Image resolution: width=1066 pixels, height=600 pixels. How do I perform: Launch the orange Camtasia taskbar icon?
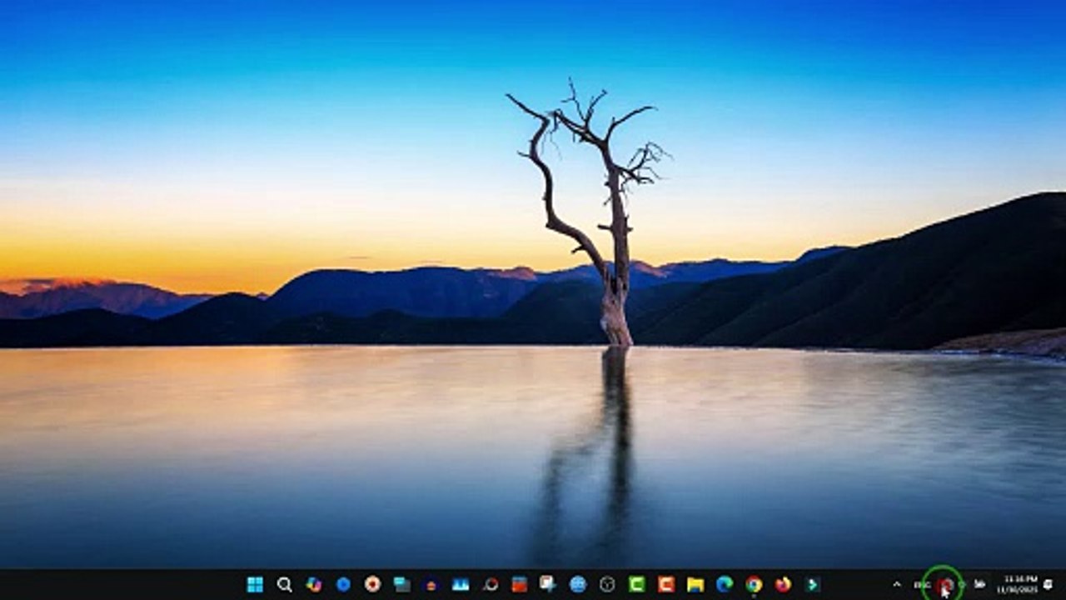(x=666, y=584)
